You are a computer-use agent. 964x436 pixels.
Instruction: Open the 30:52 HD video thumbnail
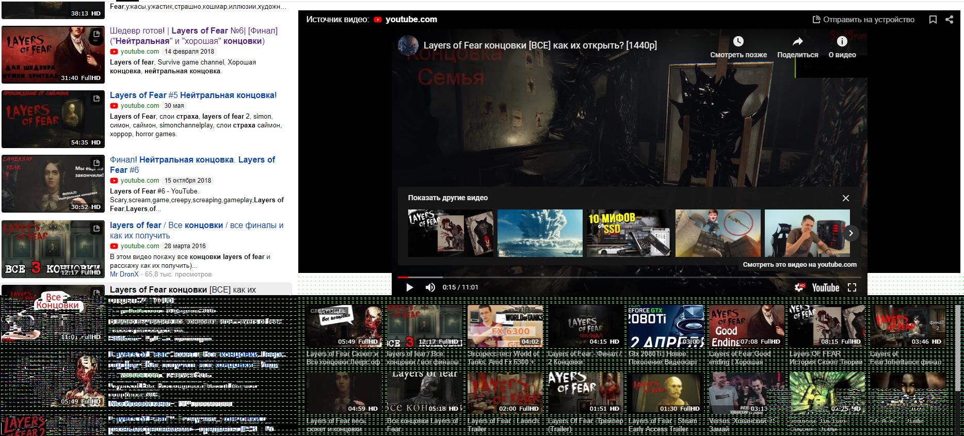click(x=53, y=184)
